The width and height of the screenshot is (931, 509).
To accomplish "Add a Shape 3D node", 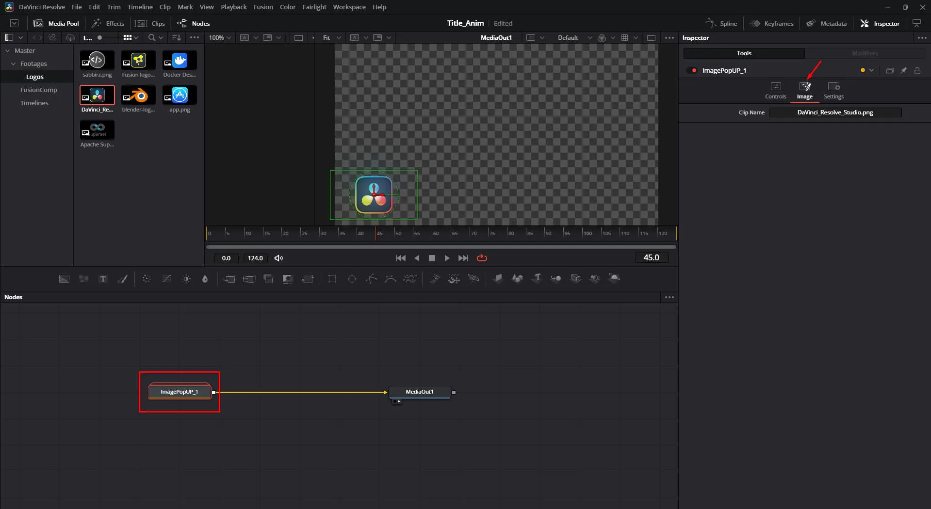I will [x=518, y=278].
